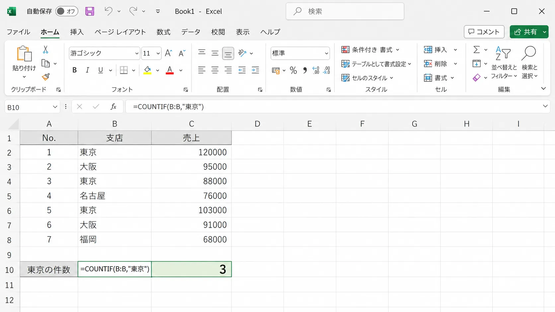Click 検索と選択 button

529,63
